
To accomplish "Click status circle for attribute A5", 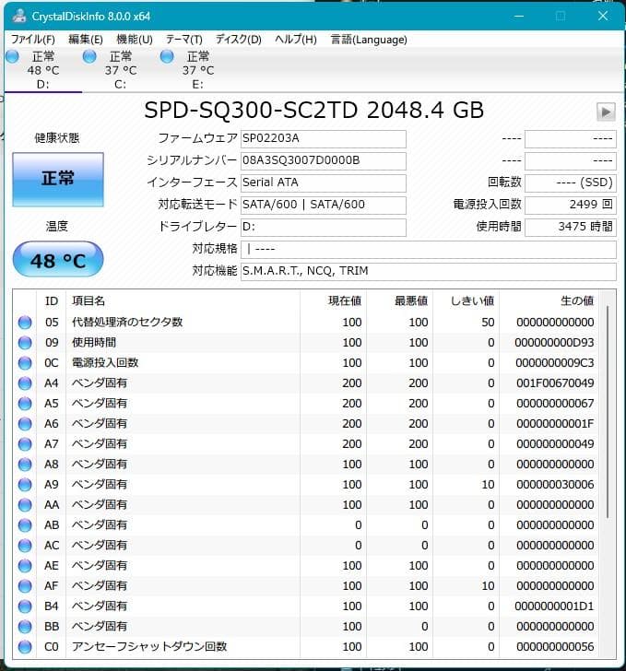I will coord(25,403).
